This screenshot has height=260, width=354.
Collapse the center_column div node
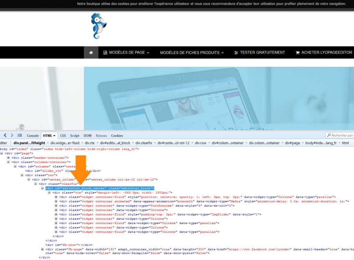click(29, 179)
